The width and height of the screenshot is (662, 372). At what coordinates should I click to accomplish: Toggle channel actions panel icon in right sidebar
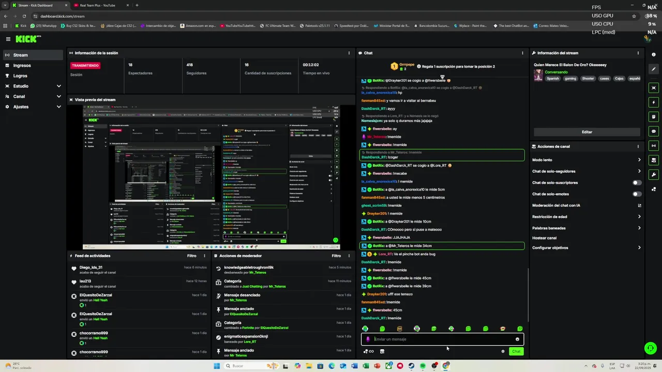coord(654,160)
